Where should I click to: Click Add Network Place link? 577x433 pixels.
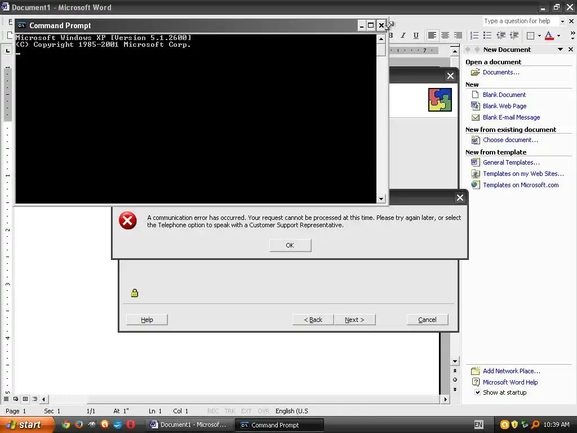click(x=512, y=371)
